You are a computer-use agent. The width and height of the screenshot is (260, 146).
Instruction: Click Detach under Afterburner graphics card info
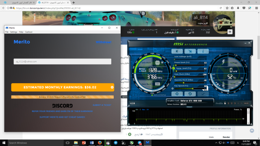pos(189,107)
